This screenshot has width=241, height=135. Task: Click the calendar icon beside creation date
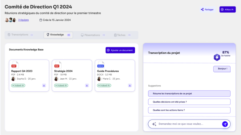pos(41,20)
